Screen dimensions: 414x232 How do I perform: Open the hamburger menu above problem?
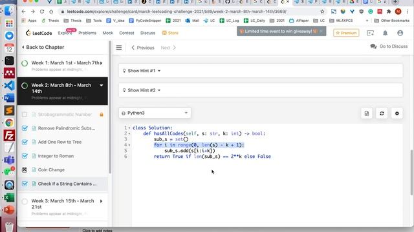point(119,48)
